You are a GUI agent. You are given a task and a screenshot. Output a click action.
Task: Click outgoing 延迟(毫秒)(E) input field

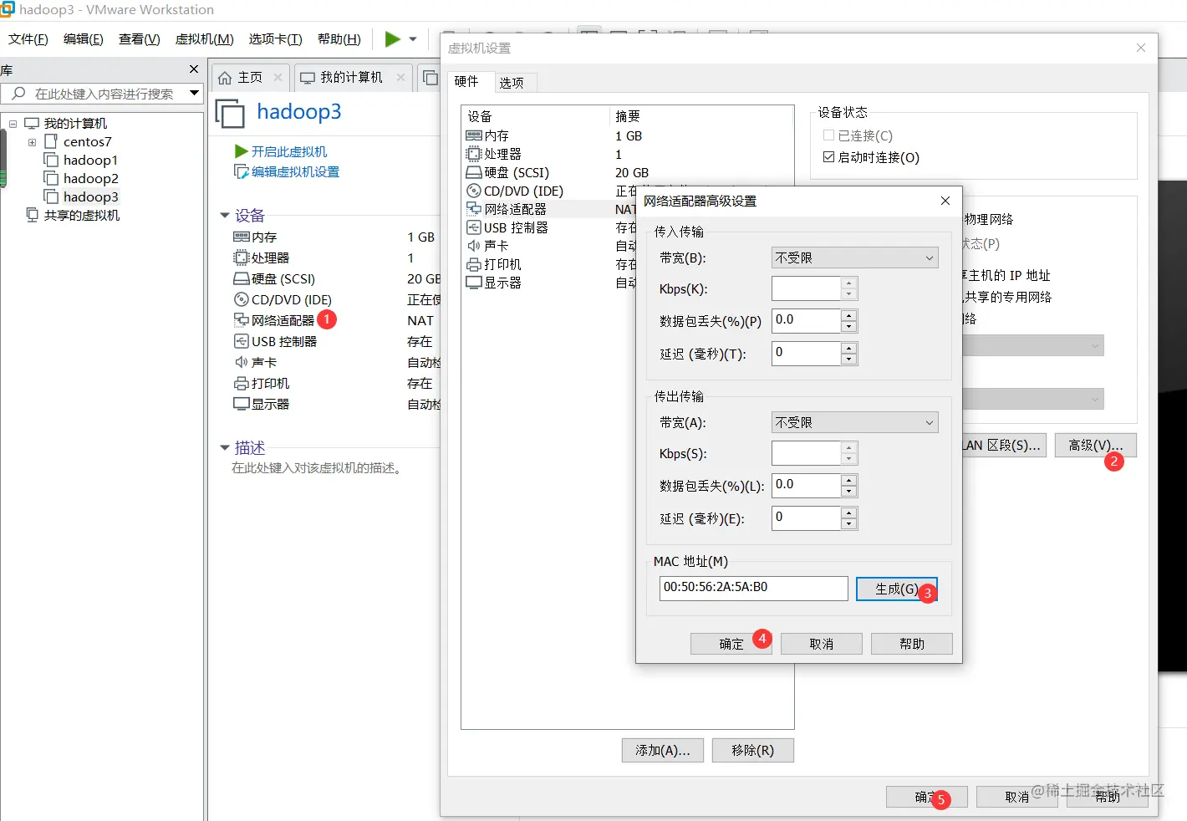806,518
